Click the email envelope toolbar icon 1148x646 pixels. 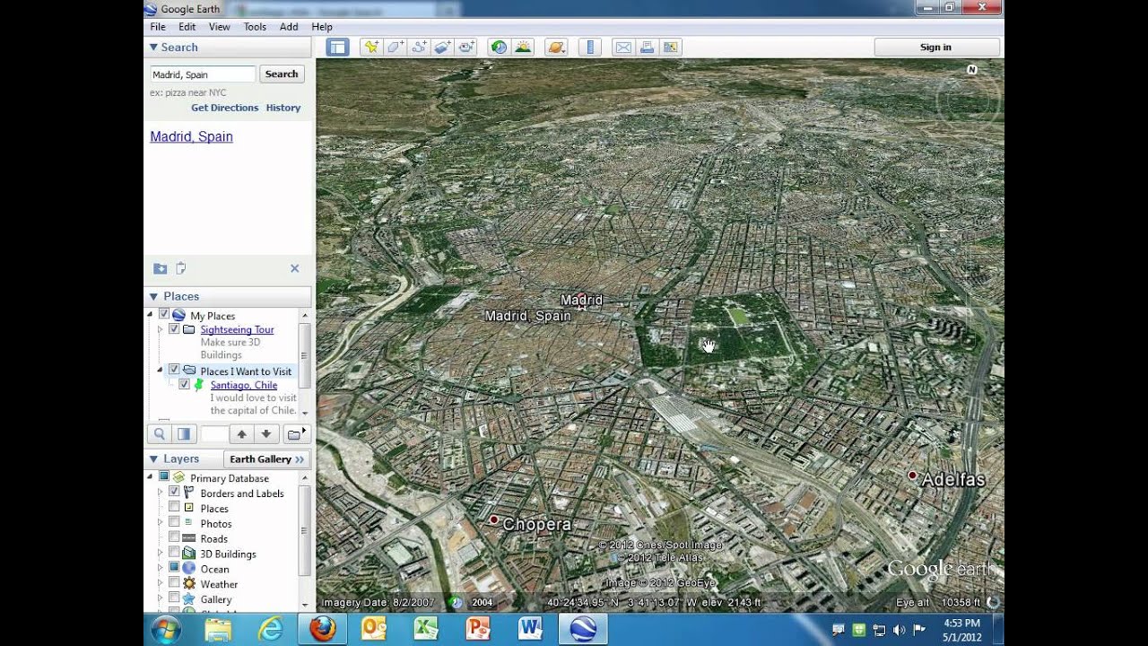point(622,48)
